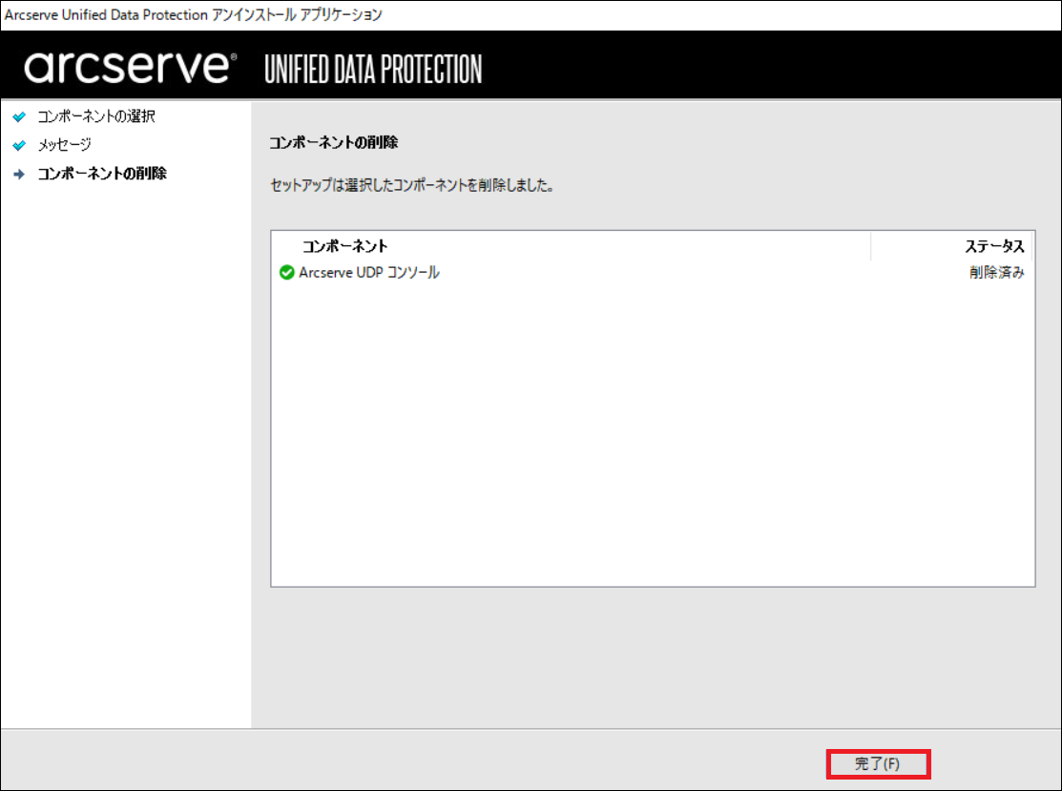
Task: Select the コンポーネントの削除 step in sidebar
Action: (x=101, y=174)
